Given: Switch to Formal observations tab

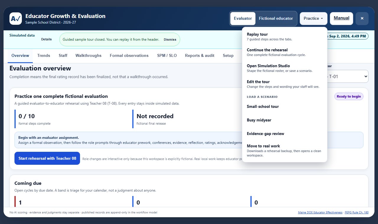Looking at the screenshot, I should pos(129,56).
